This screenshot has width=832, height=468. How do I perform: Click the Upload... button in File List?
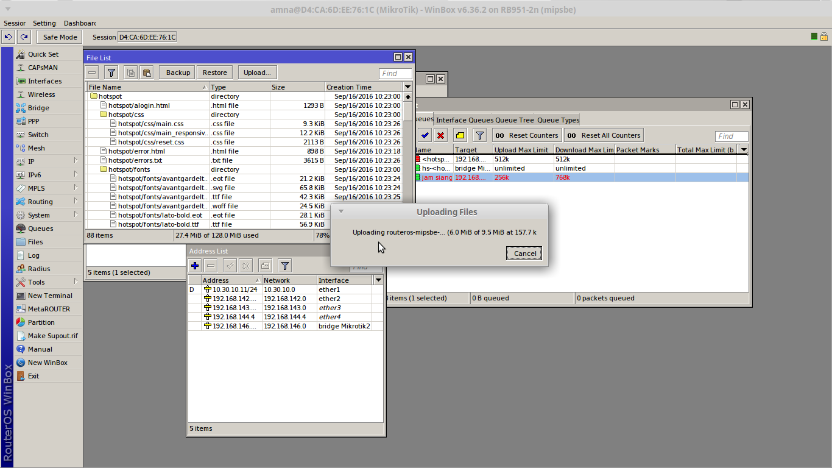click(x=257, y=73)
